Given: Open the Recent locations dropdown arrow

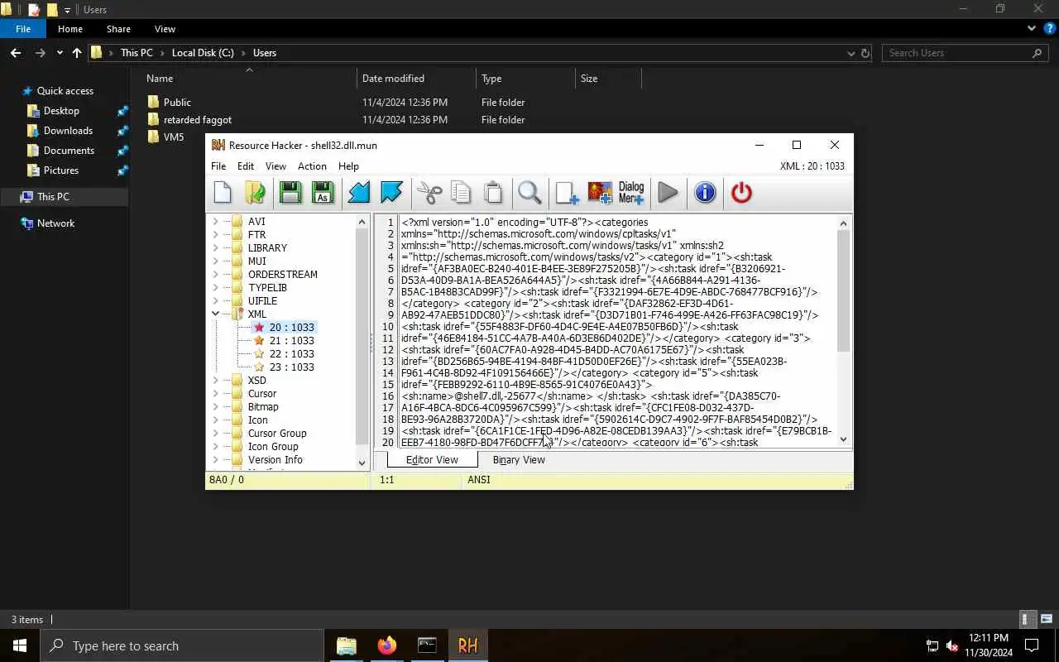Looking at the screenshot, I should [60, 53].
